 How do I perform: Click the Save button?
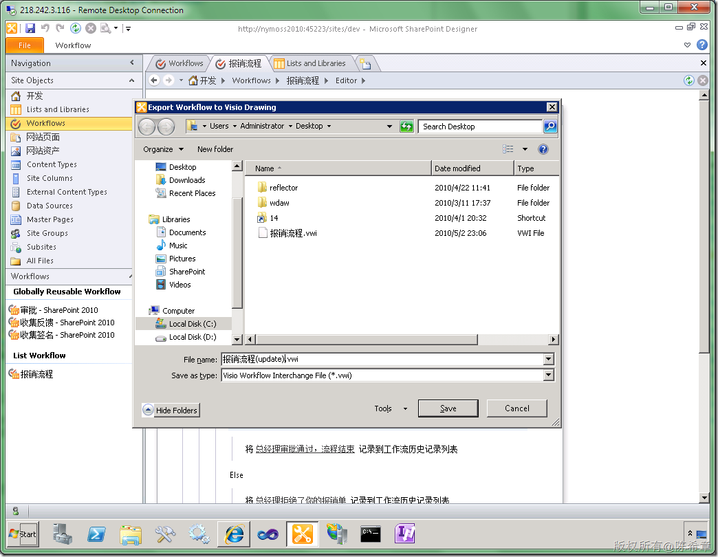tap(448, 408)
